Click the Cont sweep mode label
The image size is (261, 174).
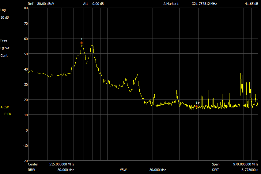(4, 56)
